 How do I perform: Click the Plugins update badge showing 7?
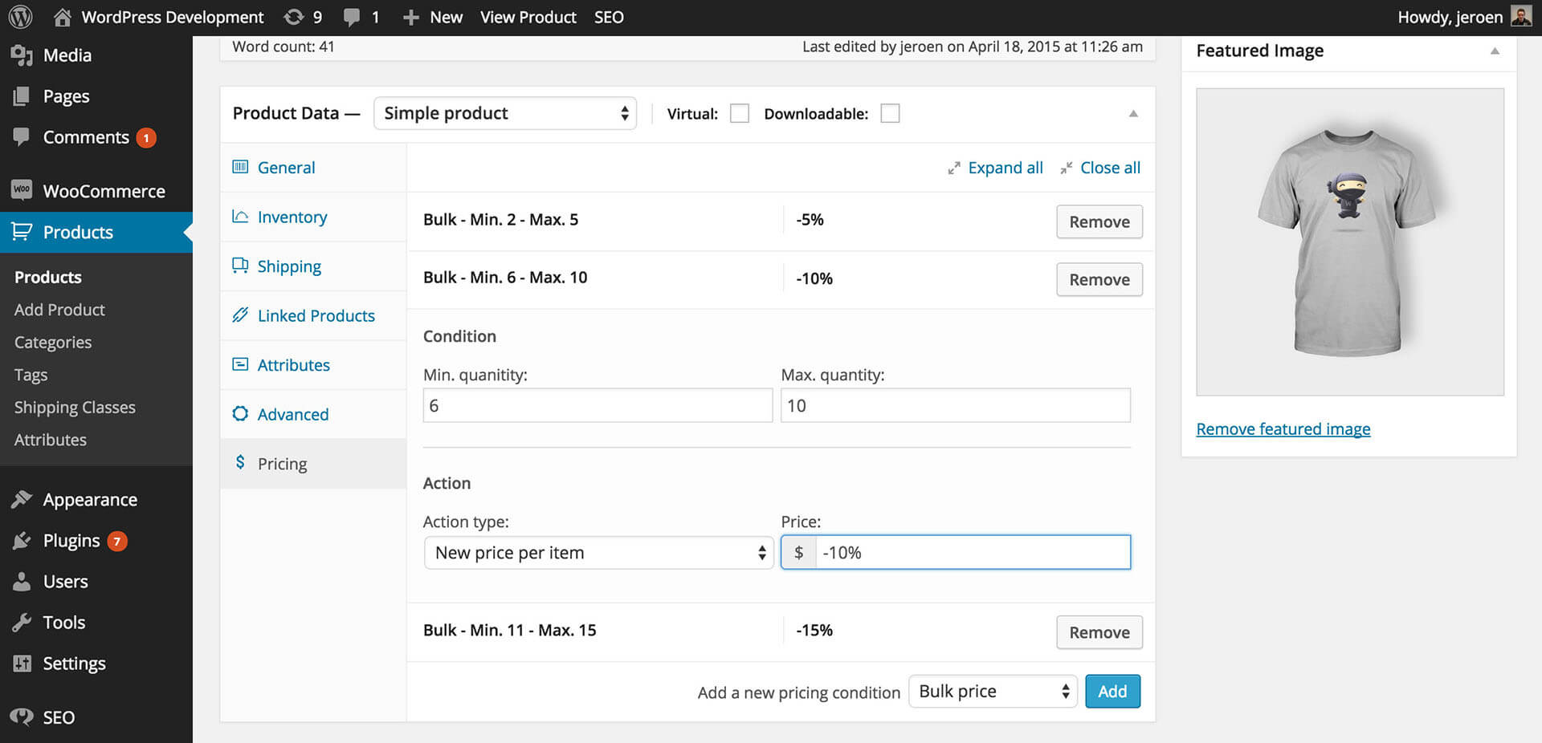[117, 542]
